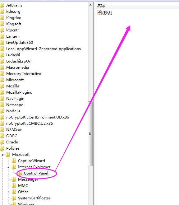Select the kde.org registry key
The image size is (179, 205).
coord(13,12)
